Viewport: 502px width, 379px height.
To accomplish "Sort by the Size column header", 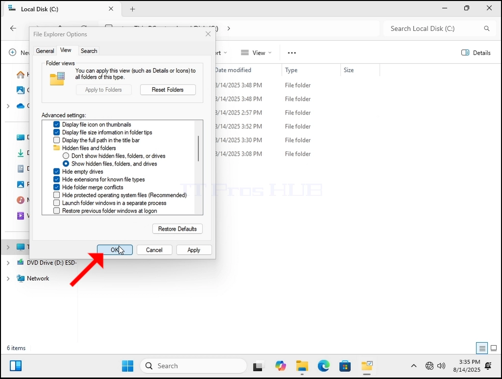I will [360, 70].
